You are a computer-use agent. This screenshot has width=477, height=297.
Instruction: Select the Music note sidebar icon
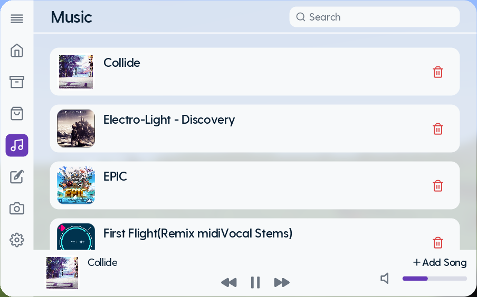17,145
